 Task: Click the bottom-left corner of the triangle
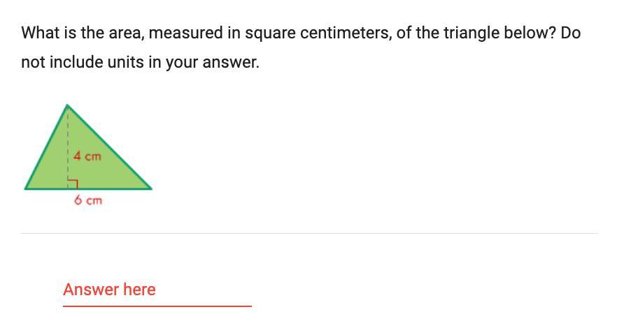(x=27, y=188)
